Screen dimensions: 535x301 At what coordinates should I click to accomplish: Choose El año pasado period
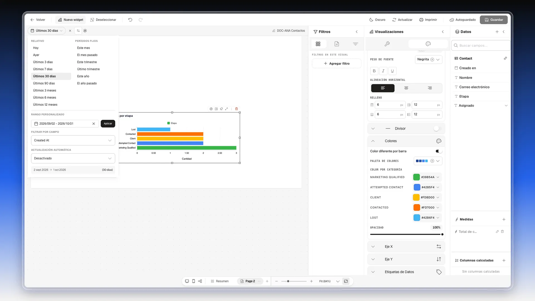pyautogui.click(x=87, y=83)
